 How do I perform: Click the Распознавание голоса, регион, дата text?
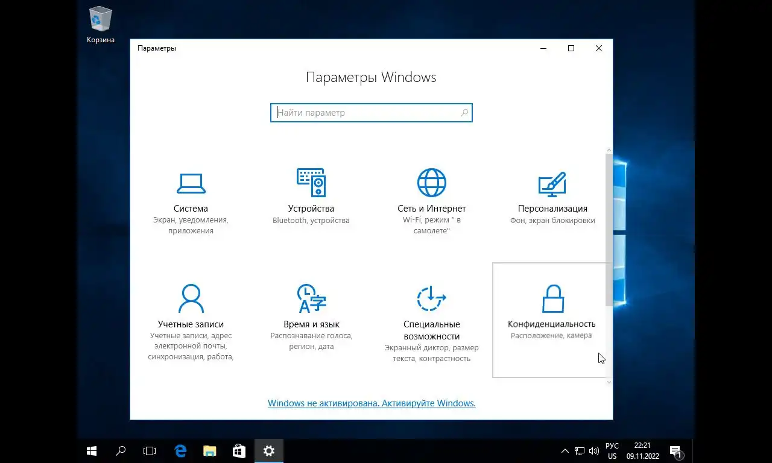click(x=311, y=341)
